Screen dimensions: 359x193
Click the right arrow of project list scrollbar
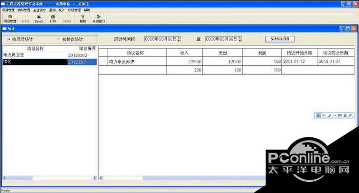(94, 178)
